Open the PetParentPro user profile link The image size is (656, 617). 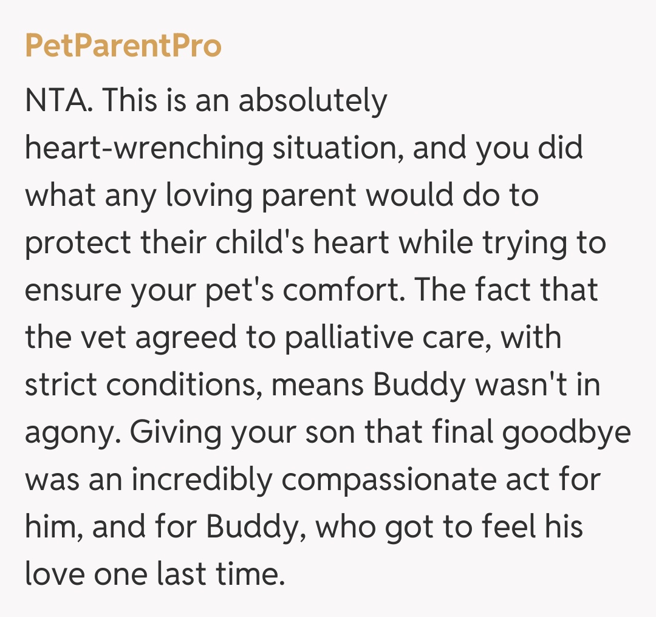point(123,46)
